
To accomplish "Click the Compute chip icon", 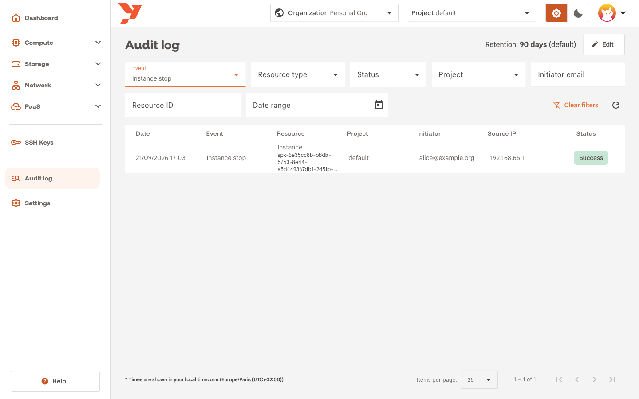I will point(16,43).
